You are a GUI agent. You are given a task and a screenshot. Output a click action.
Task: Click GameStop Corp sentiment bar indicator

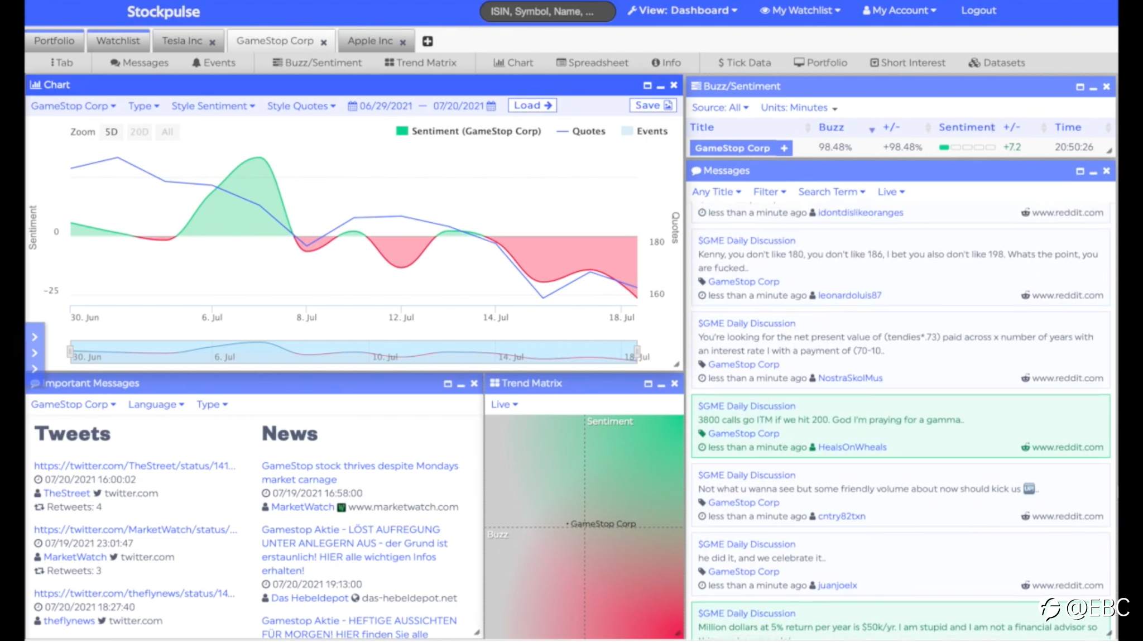click(x=967, y=148)
